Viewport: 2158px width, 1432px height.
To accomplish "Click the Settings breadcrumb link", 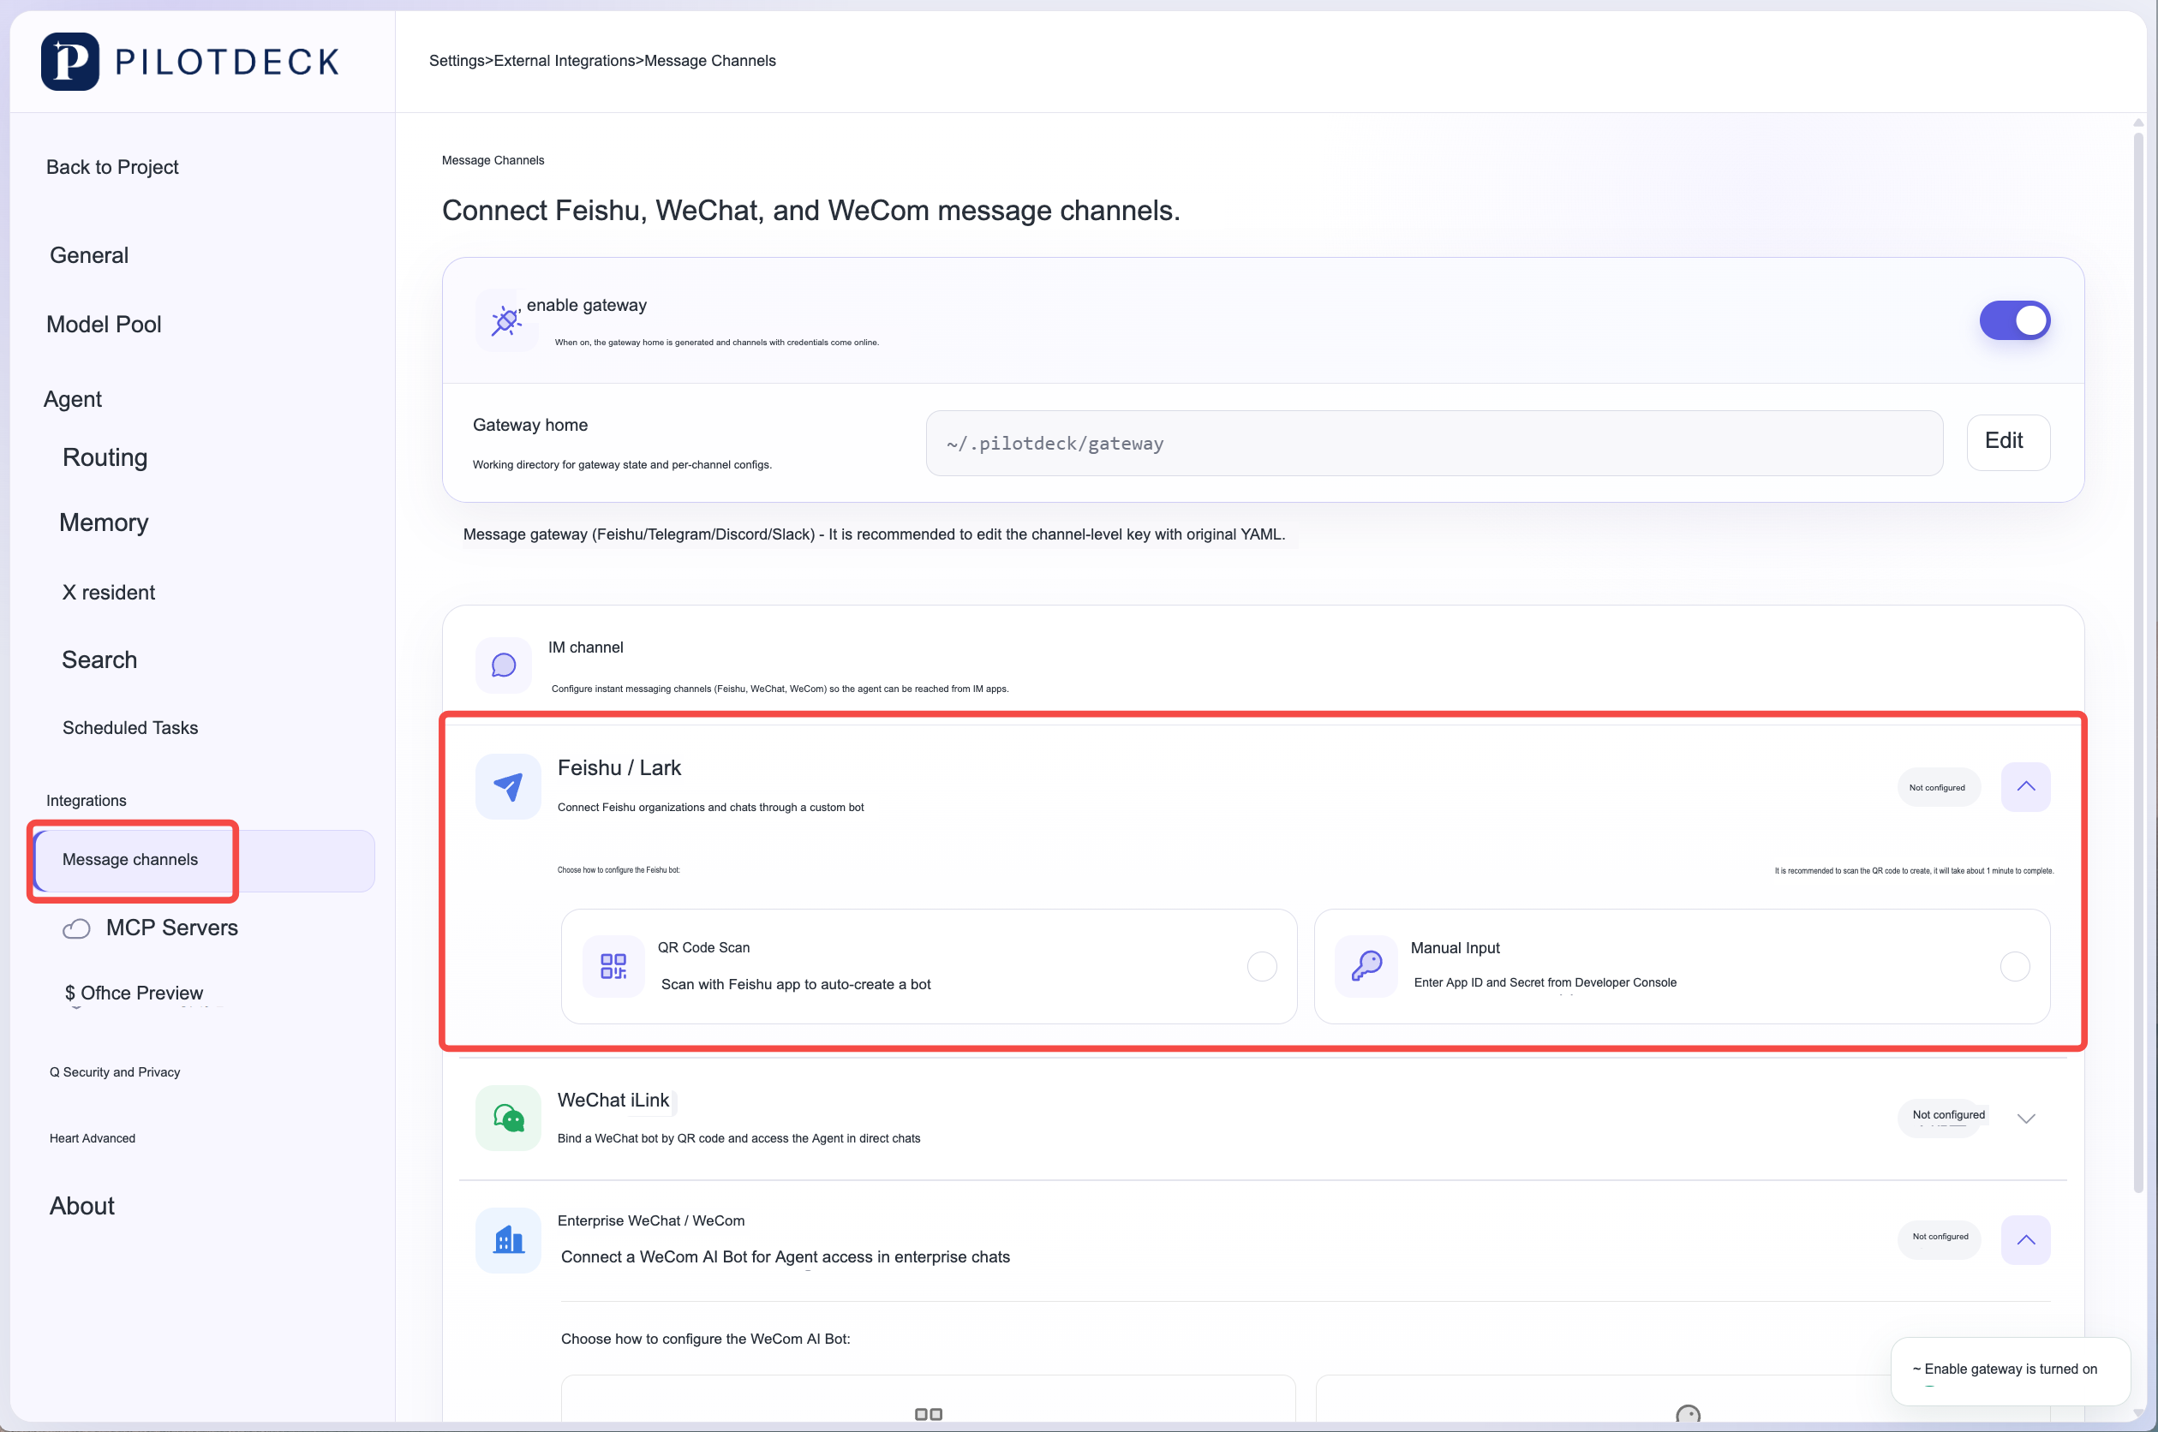I will click(x=457, y=60).
